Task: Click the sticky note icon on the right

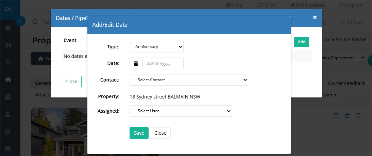Action: pyautogui.click(x=358, y=115)
